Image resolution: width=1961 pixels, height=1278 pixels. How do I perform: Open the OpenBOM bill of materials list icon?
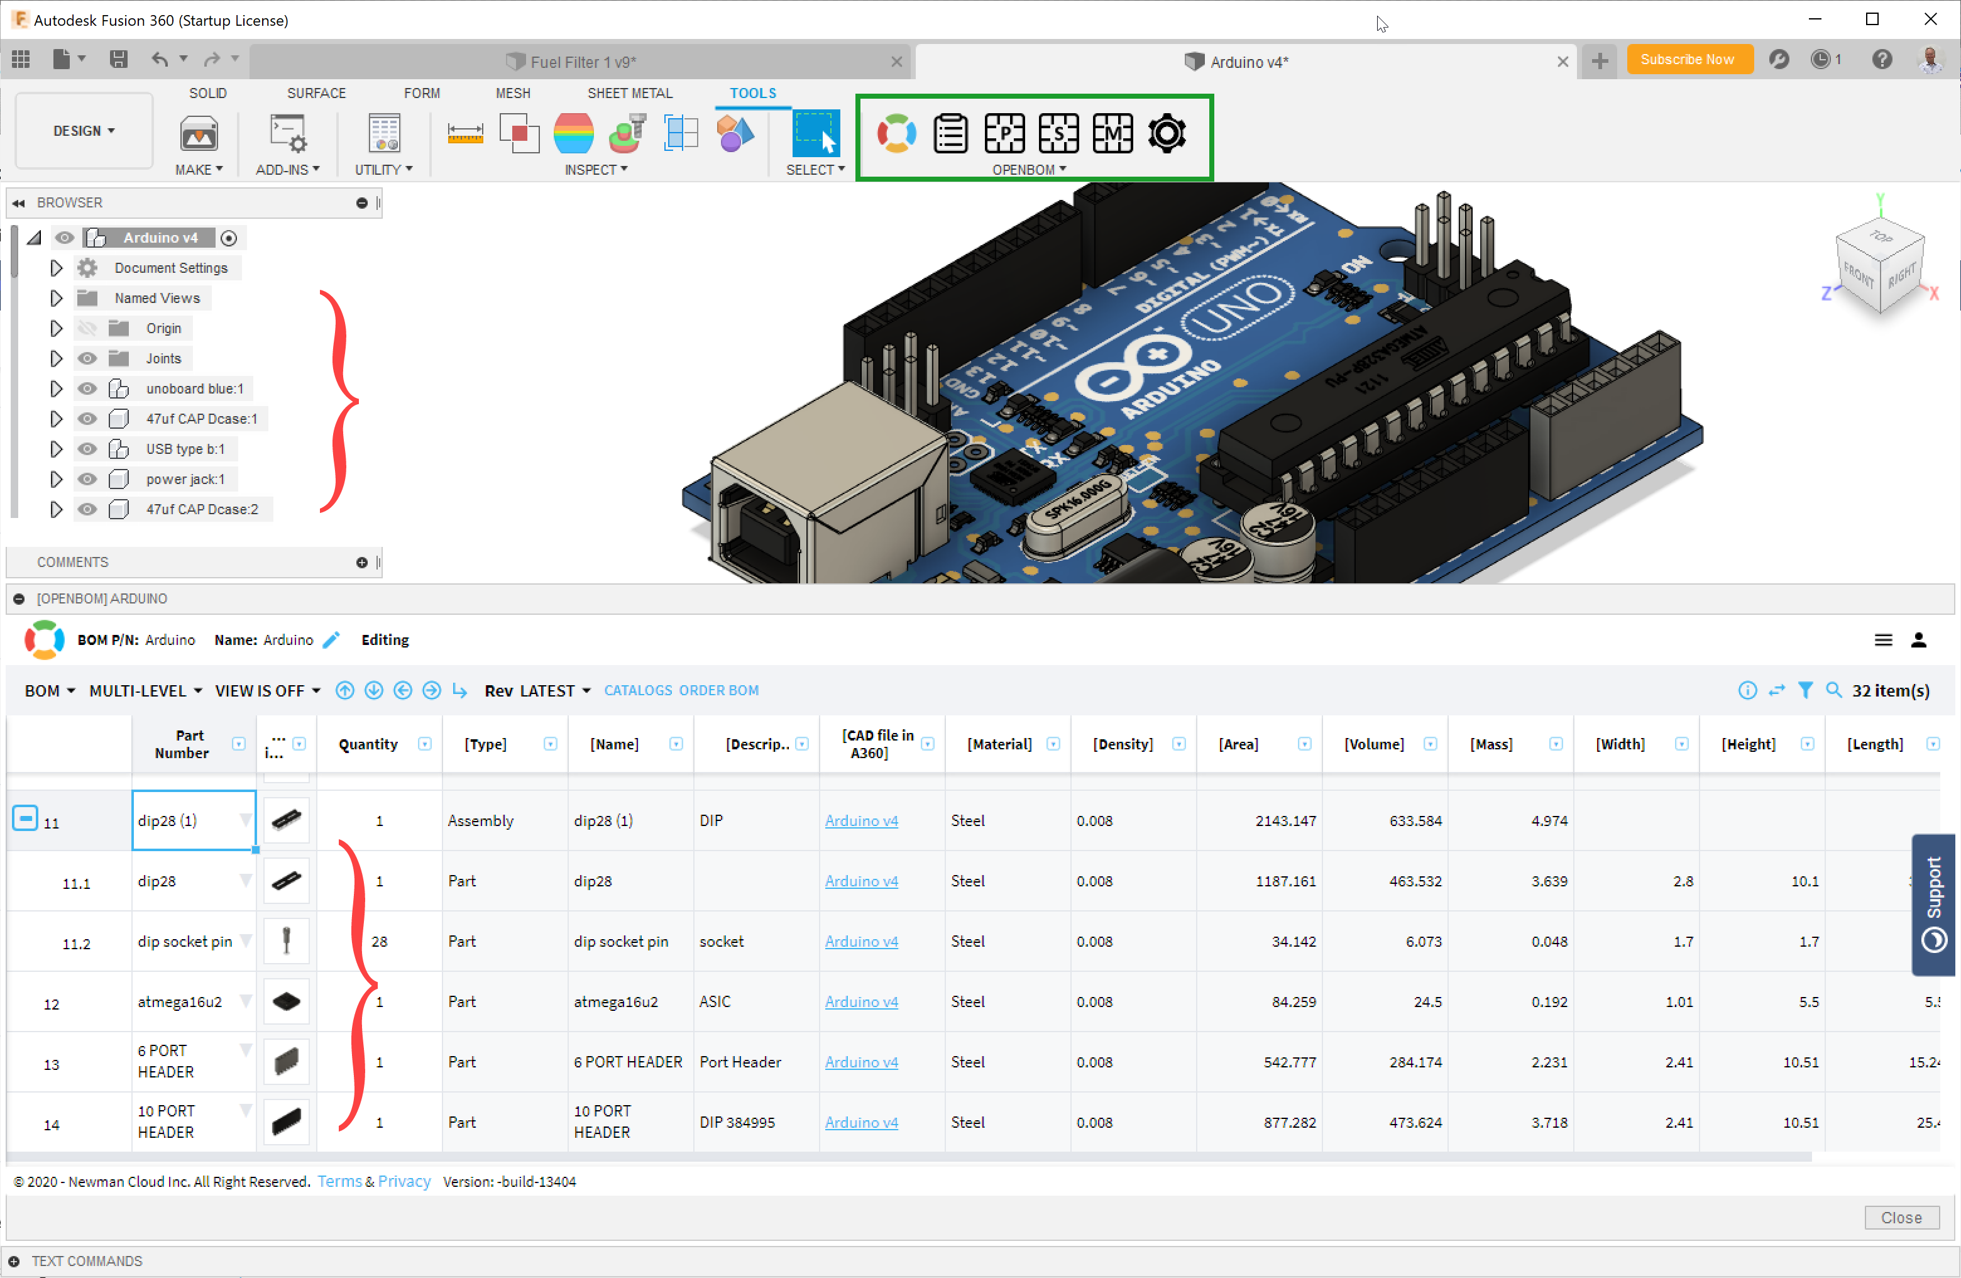(950, 133)
